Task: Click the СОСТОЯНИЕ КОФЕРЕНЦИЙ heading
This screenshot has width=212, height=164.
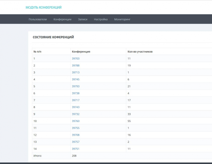Action: click(x=53, y=37)
